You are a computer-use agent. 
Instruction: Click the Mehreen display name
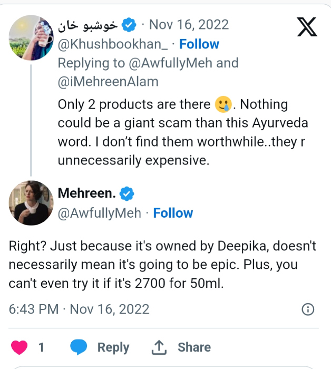click(86, 193)
